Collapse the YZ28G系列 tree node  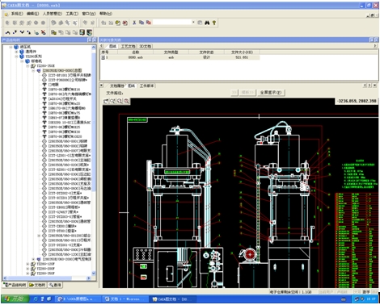[16, 56]
